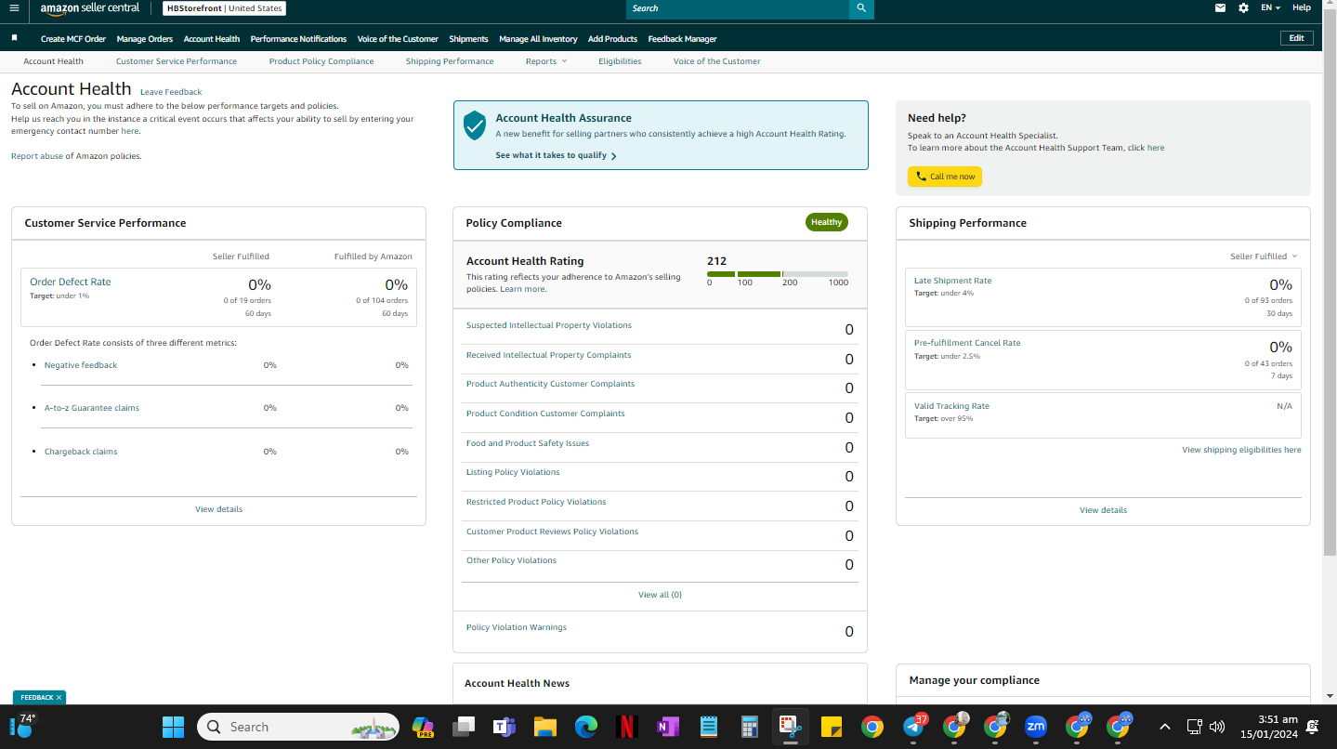
Task: Open the weather widget showing 74°
Action: pyautogui.click(x=24, y=726)
